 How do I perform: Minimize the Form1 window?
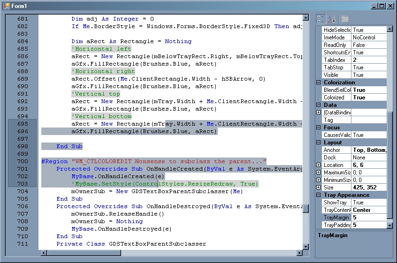click(374, 6)
